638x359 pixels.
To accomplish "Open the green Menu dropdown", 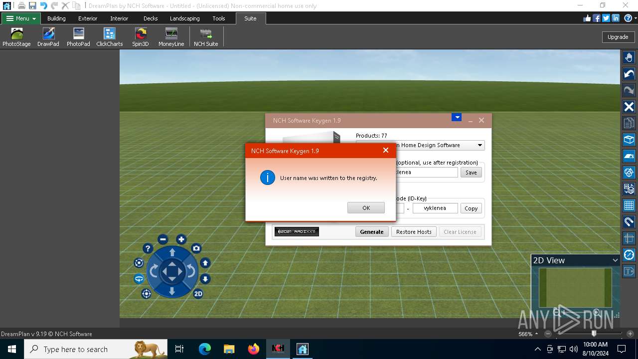I will click(21, 18).
